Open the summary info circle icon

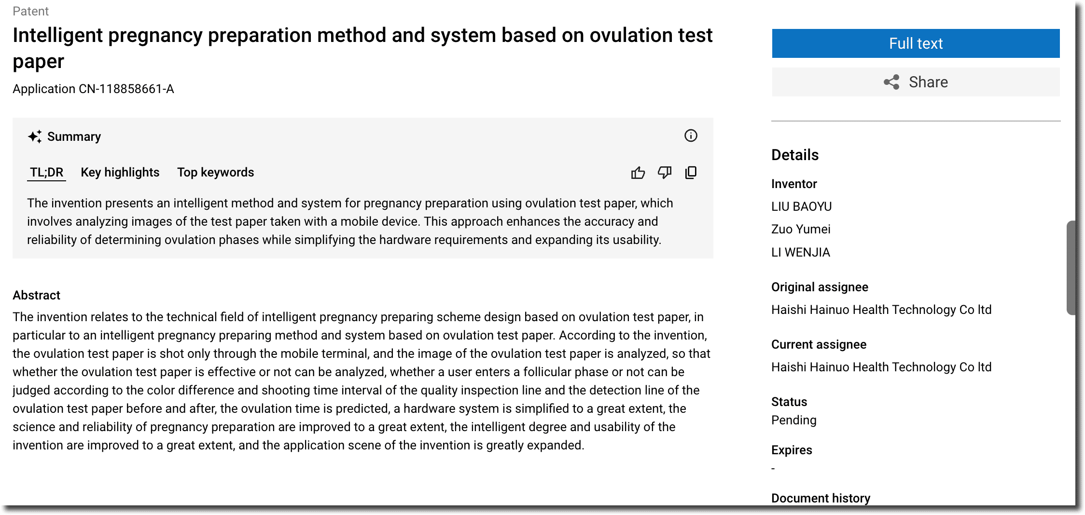tap(691, 136)
